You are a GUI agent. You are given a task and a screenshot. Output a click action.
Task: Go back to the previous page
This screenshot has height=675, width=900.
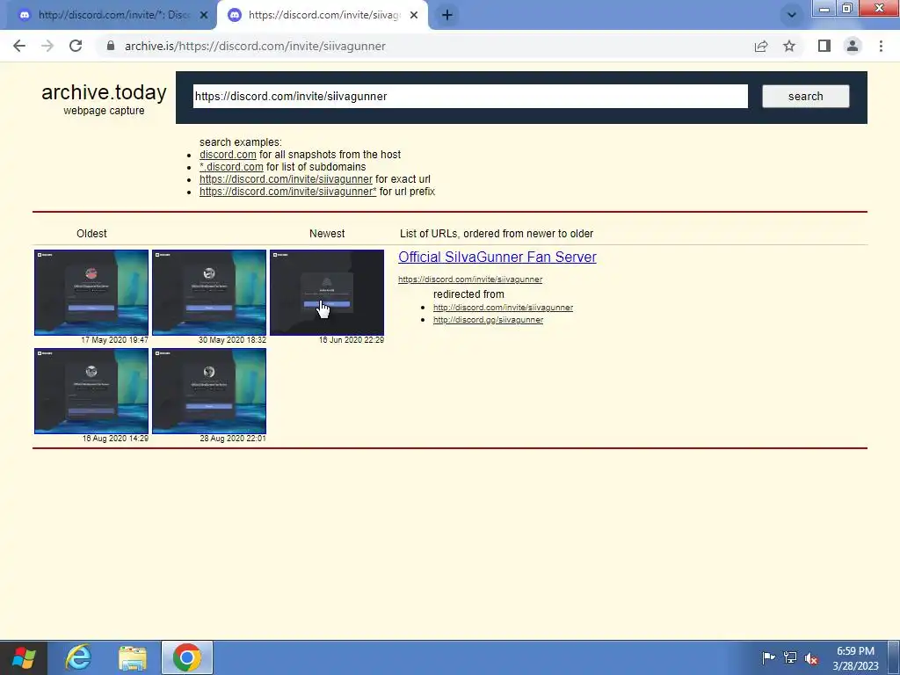[x=19, y=46]
